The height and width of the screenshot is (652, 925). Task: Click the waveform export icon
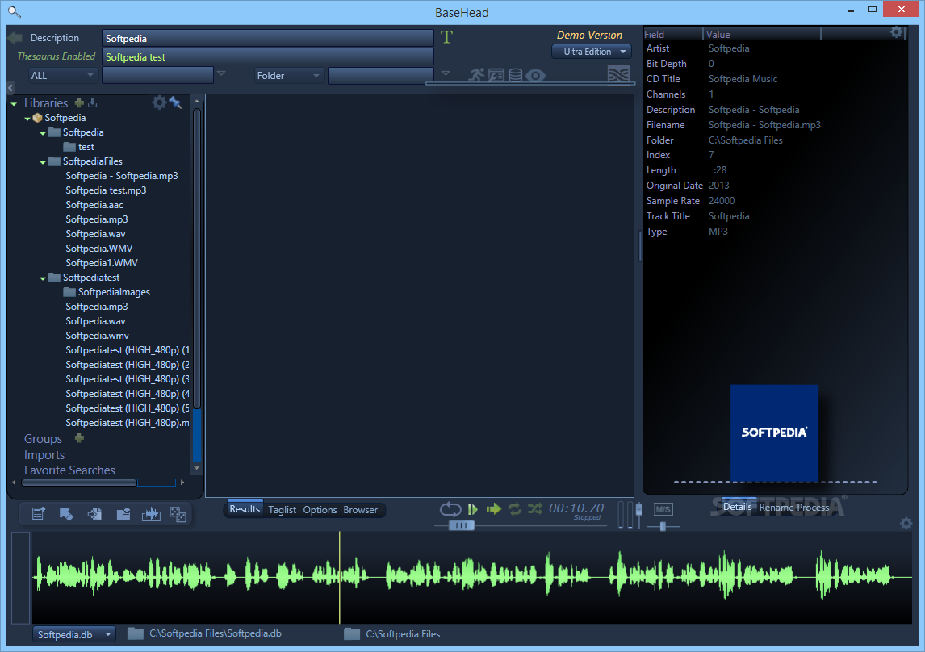pyautogui.click(x=151, y=514)
